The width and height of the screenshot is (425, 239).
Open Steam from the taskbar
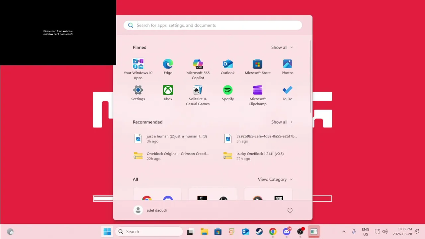[x=259, y=232]
